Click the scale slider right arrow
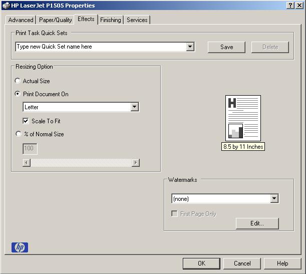 (x=136, y=162)
